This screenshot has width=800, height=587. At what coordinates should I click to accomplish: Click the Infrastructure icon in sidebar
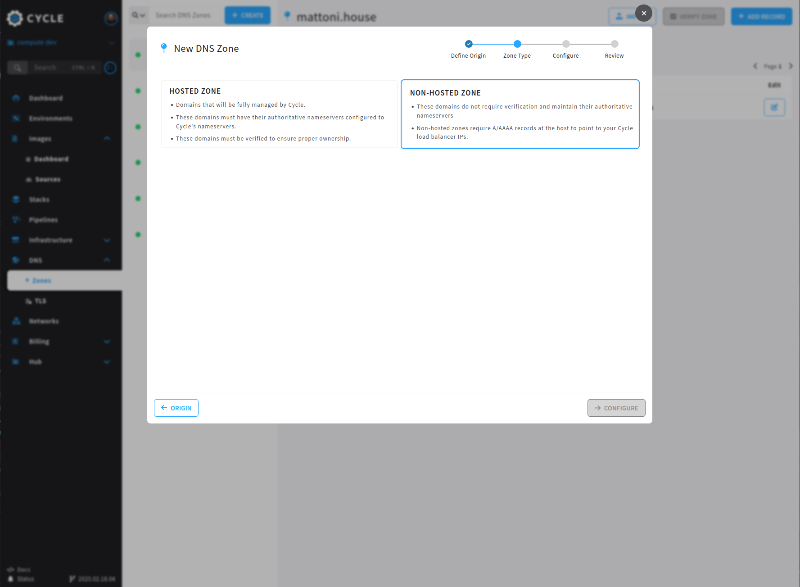[x=16, y=240]
